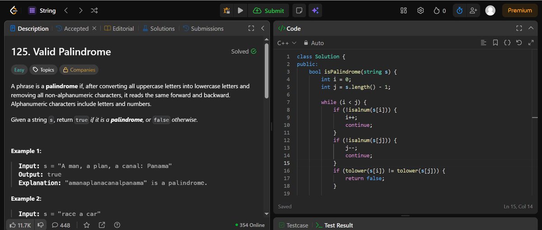Toggle the Auto lock setting
This screenshot has height=230, width=542.
pos(313,43)
